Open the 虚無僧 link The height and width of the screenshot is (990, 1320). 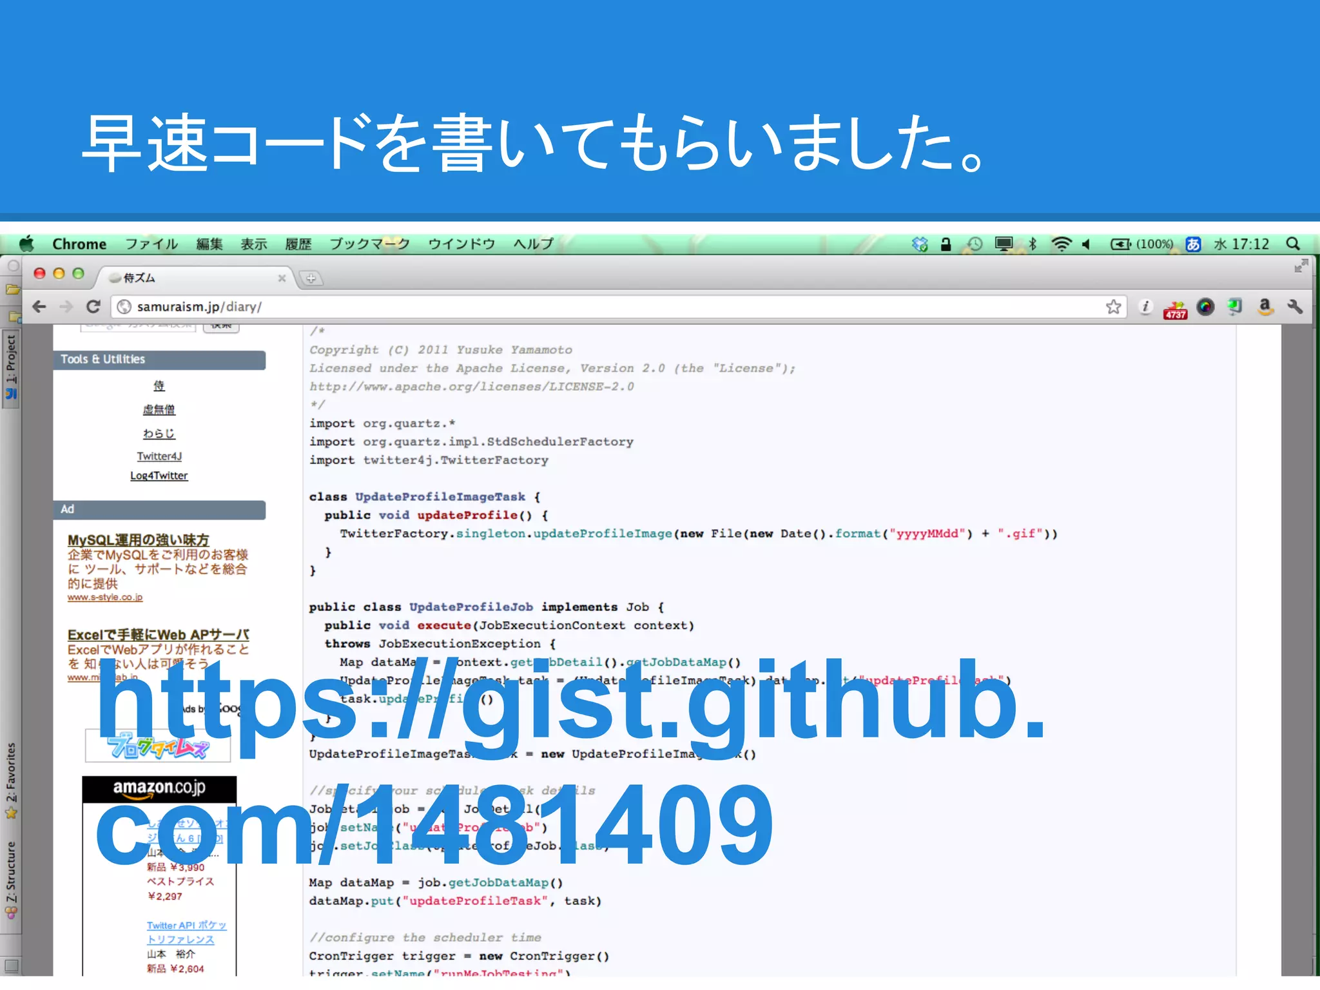[159, 409]
